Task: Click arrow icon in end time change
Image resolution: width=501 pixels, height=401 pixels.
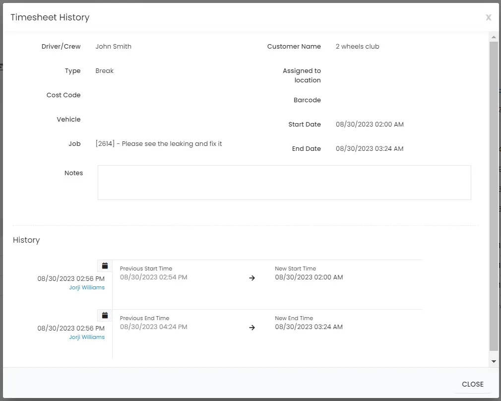Action: (x=252, y=328)
